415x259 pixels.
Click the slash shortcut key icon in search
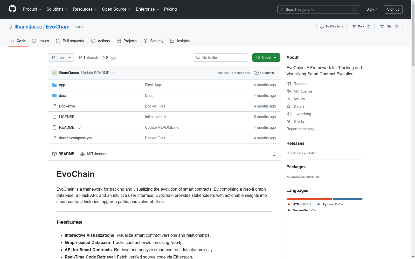356,9
